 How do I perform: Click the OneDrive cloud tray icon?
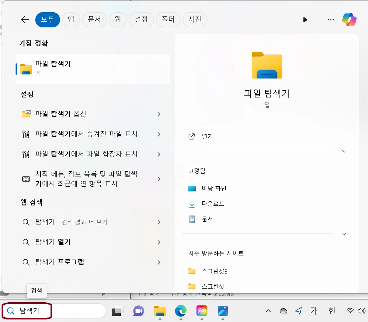283,311
